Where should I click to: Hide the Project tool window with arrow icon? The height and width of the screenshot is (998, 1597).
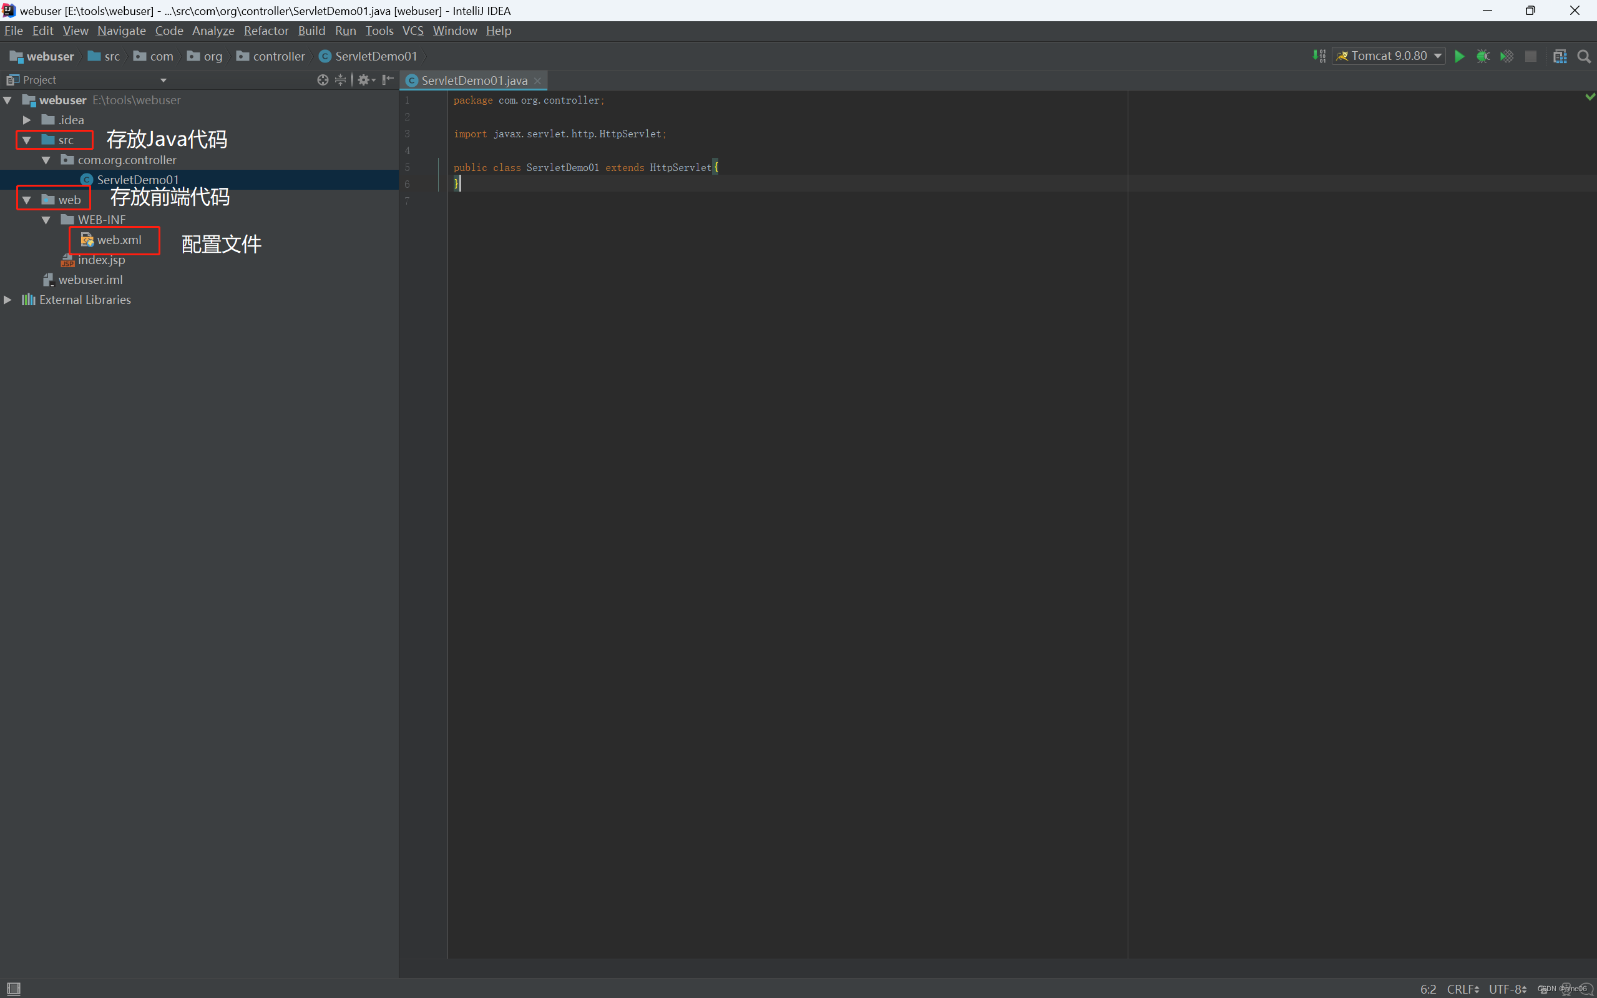click(x=388, y=79)
